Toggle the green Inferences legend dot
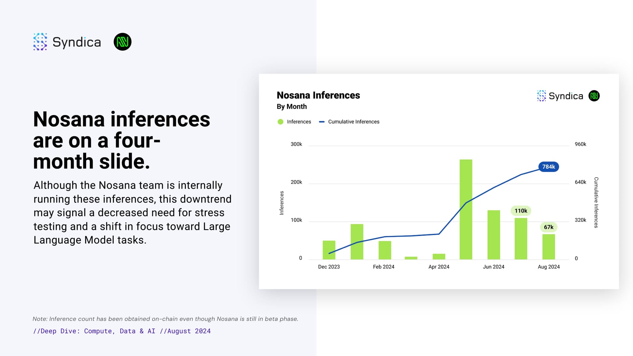This screenshot has height=356, width=633. [280, 122]
